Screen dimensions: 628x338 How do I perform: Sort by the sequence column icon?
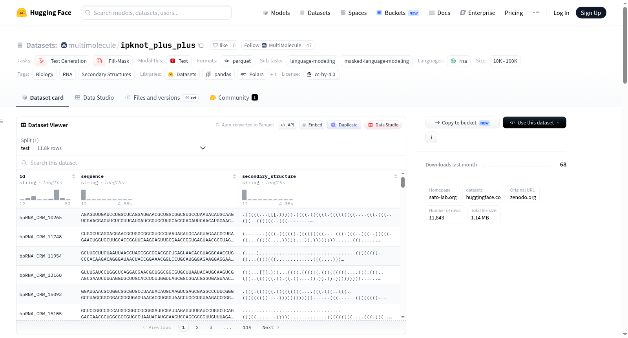click(234, 176)
